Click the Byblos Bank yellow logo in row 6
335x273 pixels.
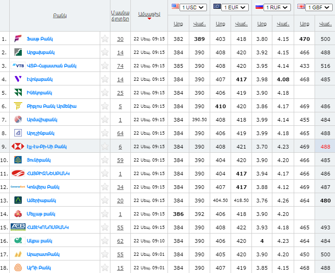[x=18, y=106]
